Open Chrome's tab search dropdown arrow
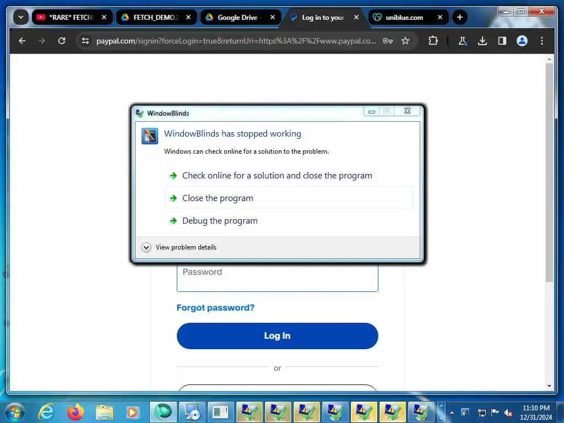The height and width of the screenshot is (423, 564). click(x=20, y=17)
